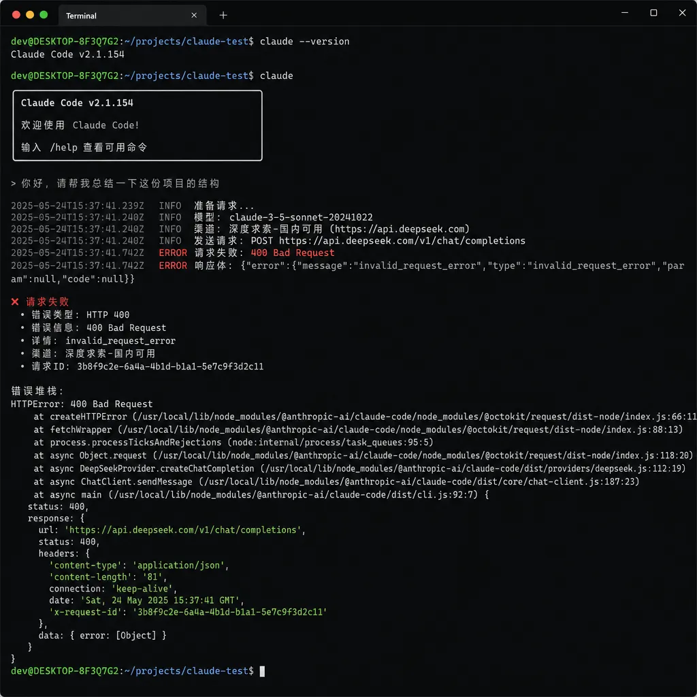
Task: Click 'process.processTicksAndRejections' stack line
Action: pos(233,442)
